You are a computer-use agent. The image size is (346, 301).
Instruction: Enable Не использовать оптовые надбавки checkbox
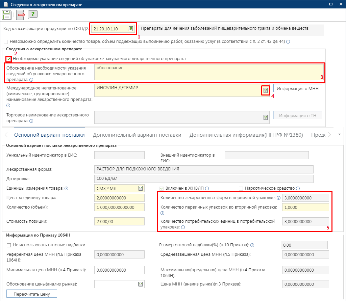[x=9, y=245]
